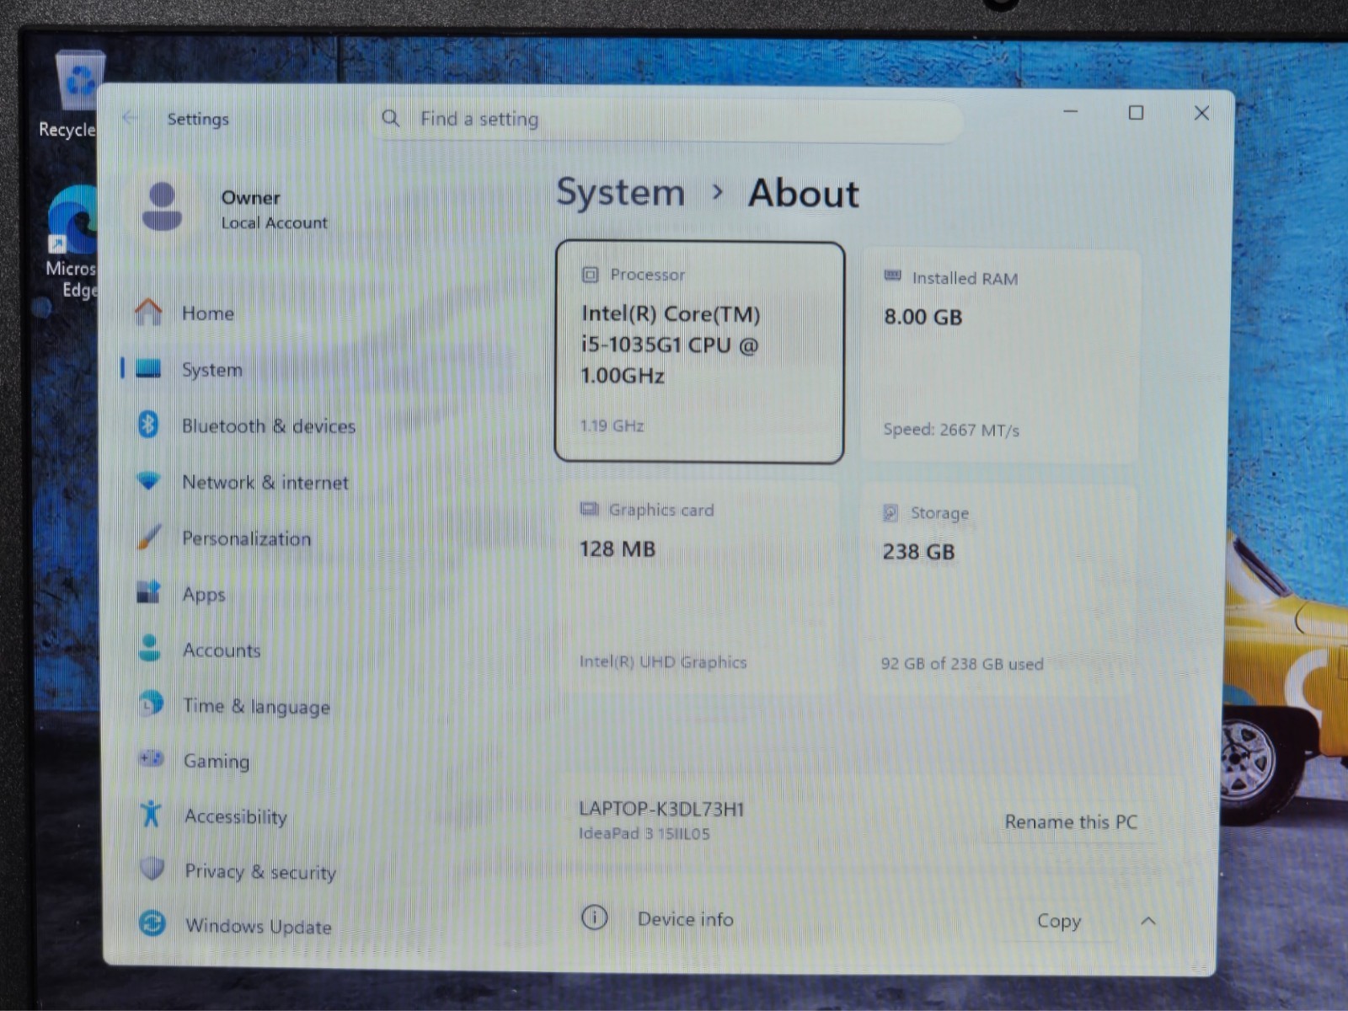This screenshot has height=1011, width=1348.
Task: Select the Installed RAM card
Action: pos(1001,355)
